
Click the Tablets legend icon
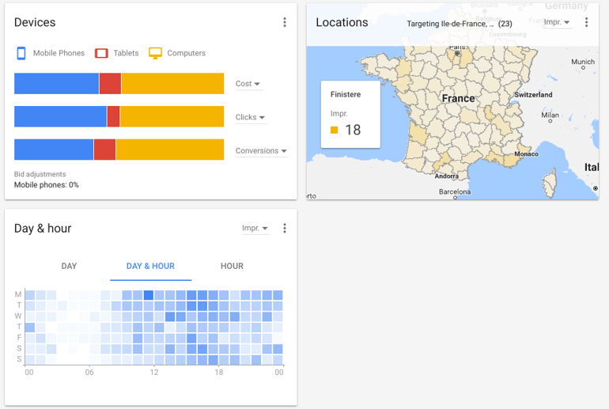coord(101,53)
